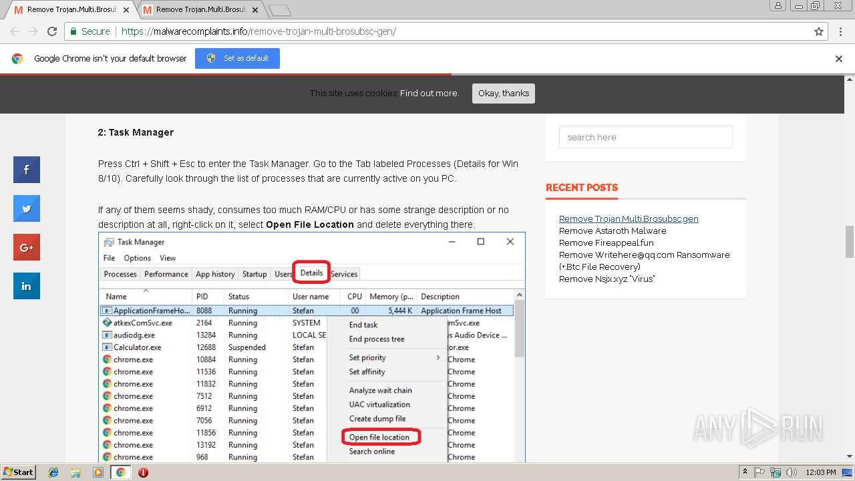Click the Chrome taskbar button
Viewport: 855px width, 481px height.
(x=121, y=472)
